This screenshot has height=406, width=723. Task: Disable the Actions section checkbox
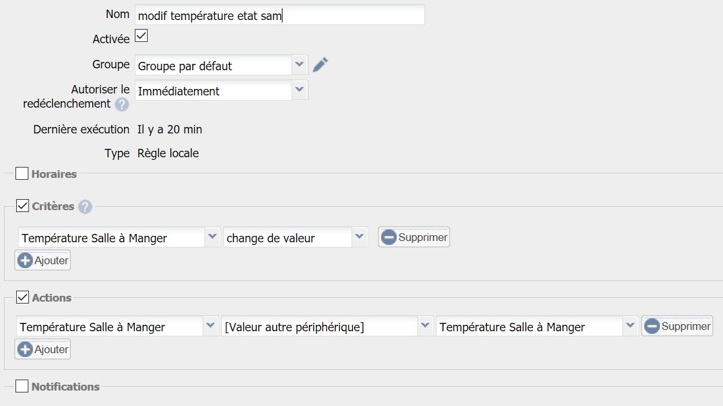tap(22, 297)
